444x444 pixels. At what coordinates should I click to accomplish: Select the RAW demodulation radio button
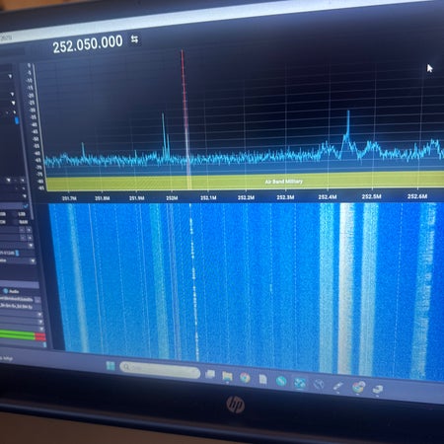point(23,222)
